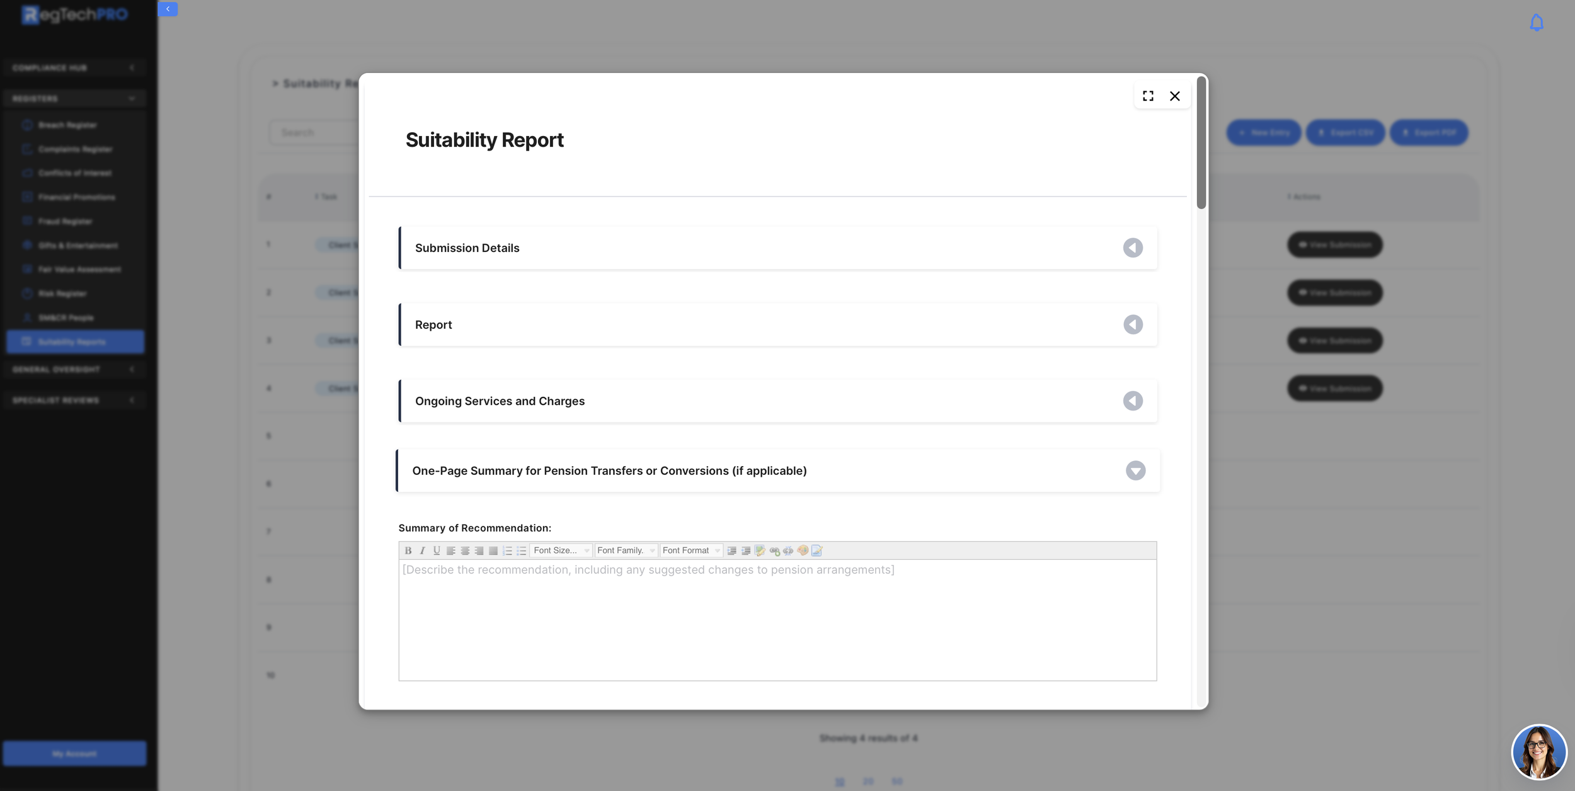Image resolution: width=1575 pixels, height=791 pixels.
Task: Expand the Report section
Action: 1133,324
